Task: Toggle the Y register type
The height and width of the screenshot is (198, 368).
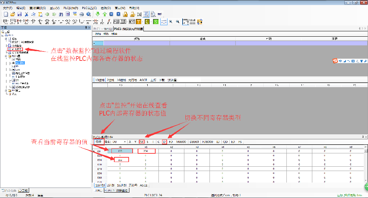Action: (135, 142)
